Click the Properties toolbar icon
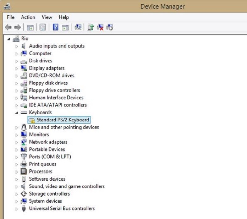 click(43, 27)
